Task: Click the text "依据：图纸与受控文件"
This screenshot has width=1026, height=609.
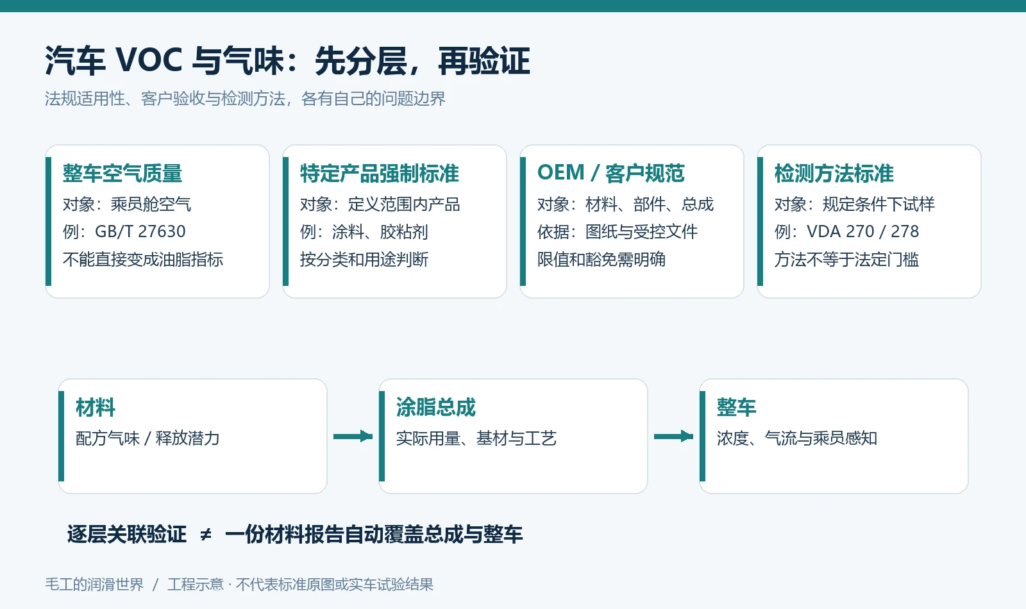Action: (618, 231)
